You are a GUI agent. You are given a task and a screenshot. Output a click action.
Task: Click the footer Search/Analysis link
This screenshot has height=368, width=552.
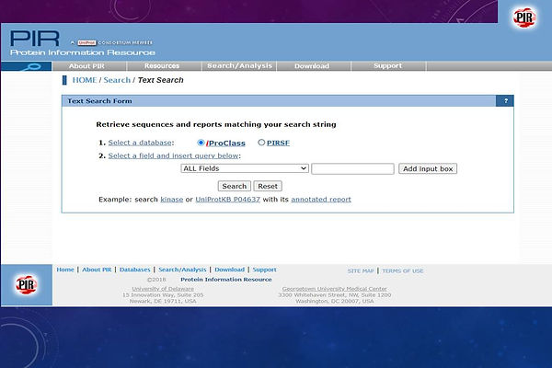click(x=182, y=270)
